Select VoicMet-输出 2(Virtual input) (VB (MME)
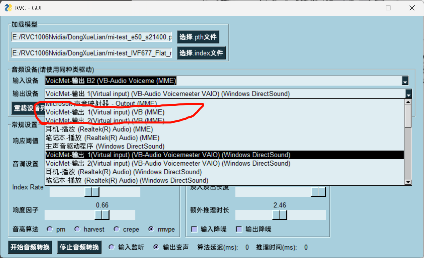The image size is (424, 258). [224, 120]
